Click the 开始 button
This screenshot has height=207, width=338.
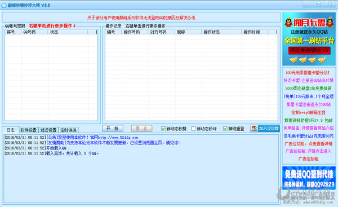click(113, 129)
